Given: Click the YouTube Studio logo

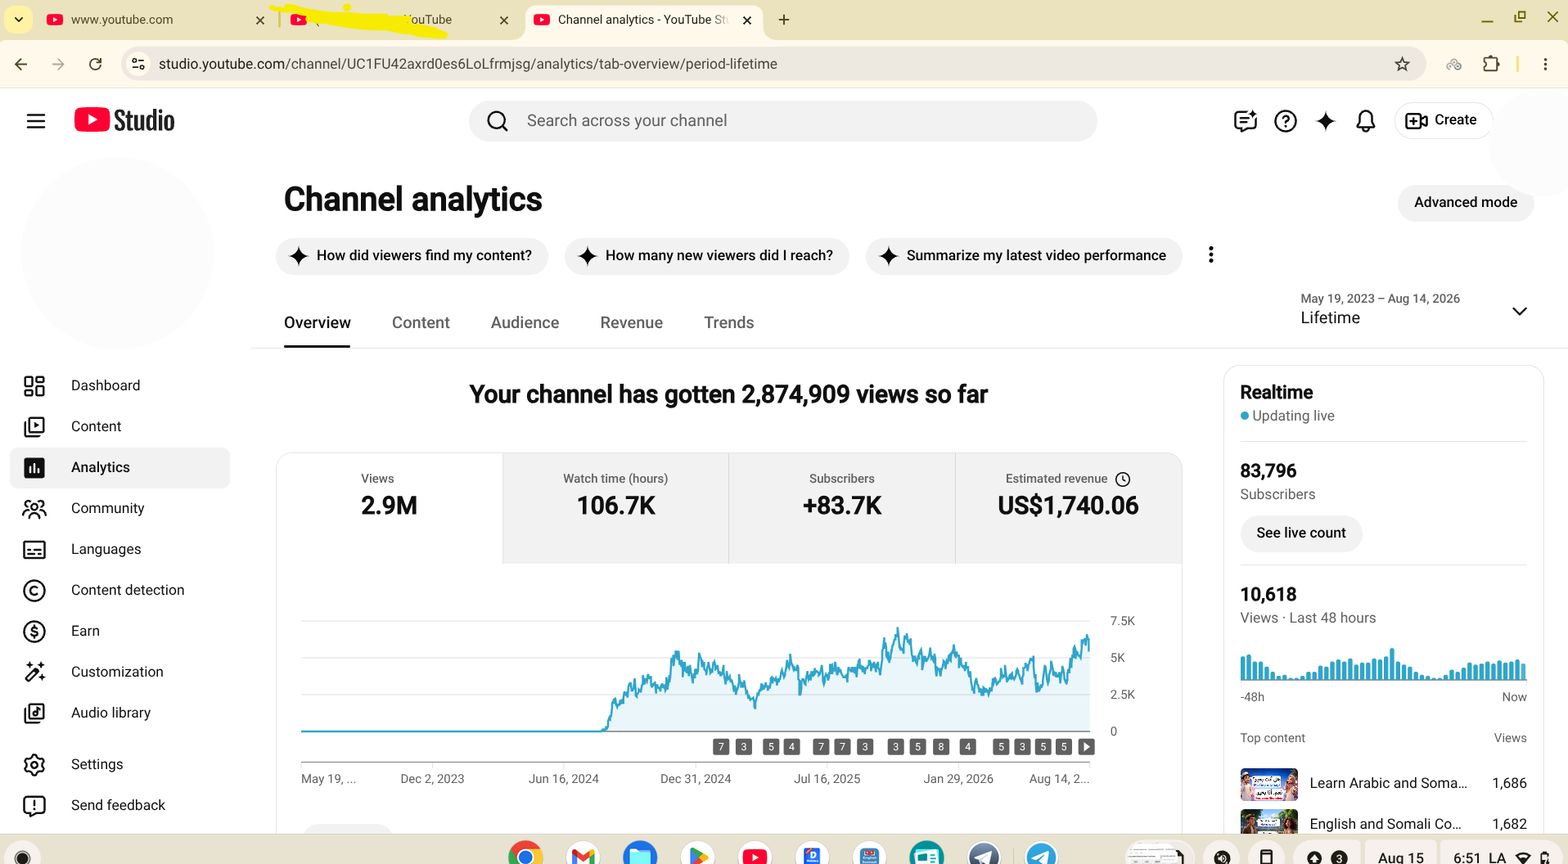Looking at the screenshot, I should click(x=124, y=120).
